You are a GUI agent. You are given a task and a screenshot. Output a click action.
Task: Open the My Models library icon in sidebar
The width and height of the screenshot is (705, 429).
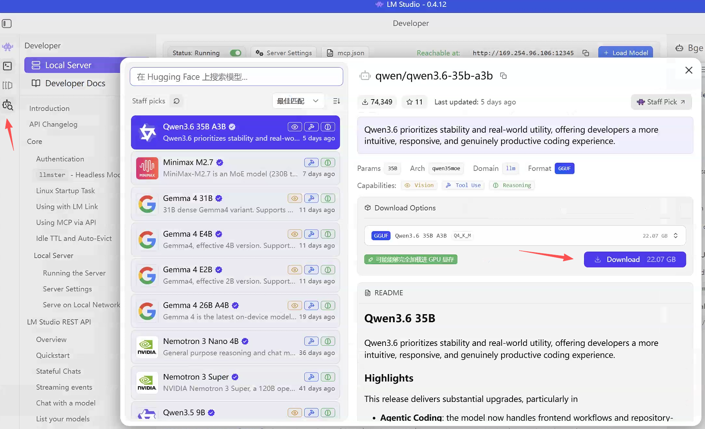click(x=8, y=85)
